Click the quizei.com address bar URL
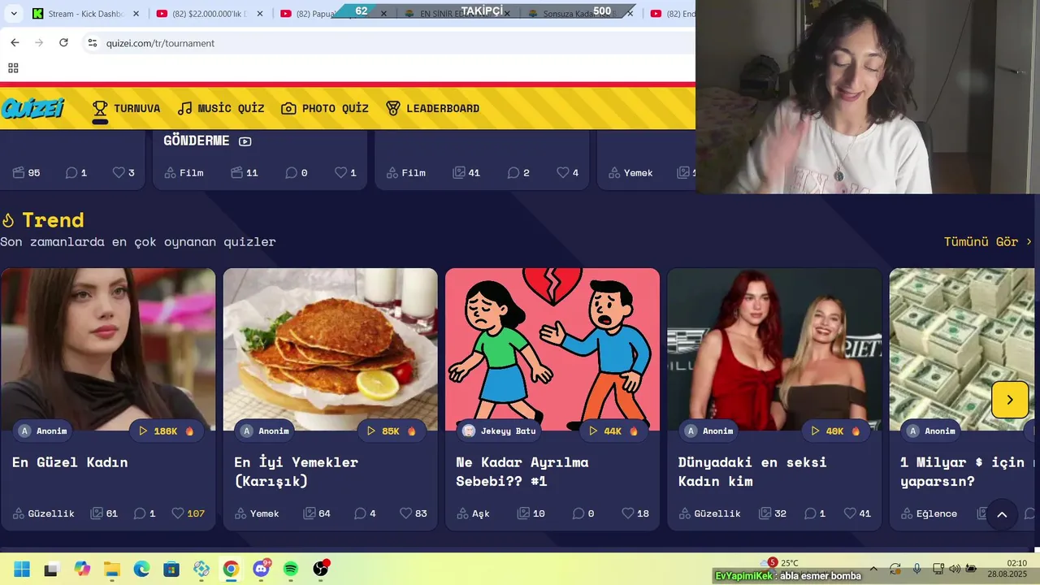Screen dimensions: 1040x585 pyautogui.click(x=160, y=43)
